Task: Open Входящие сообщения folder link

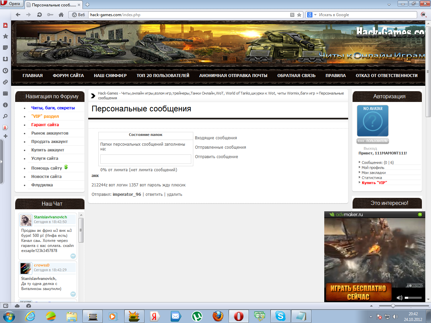Action: click(x=216, y=138)
